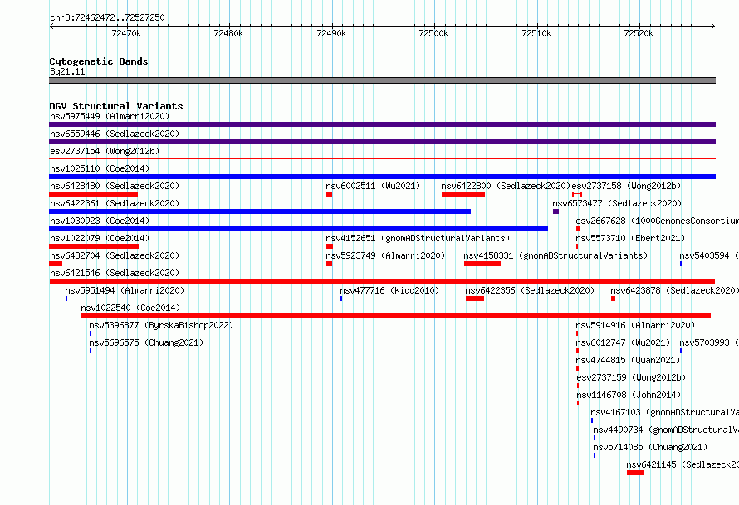Click the red bar under nsv6422356

click(x=475, y=299)
